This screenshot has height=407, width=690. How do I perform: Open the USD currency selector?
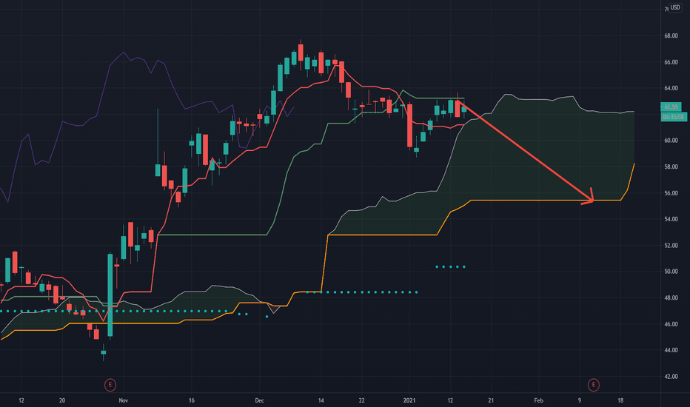click(675, 7)
